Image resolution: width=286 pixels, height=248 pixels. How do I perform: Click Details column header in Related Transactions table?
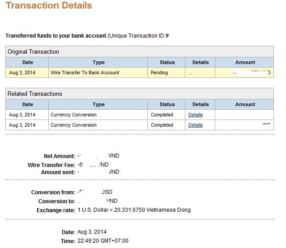pos(201,104)
